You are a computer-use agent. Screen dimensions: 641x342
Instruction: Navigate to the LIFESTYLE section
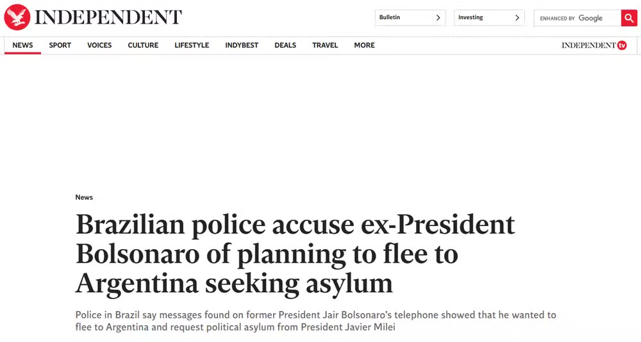[x=192, y=45]
